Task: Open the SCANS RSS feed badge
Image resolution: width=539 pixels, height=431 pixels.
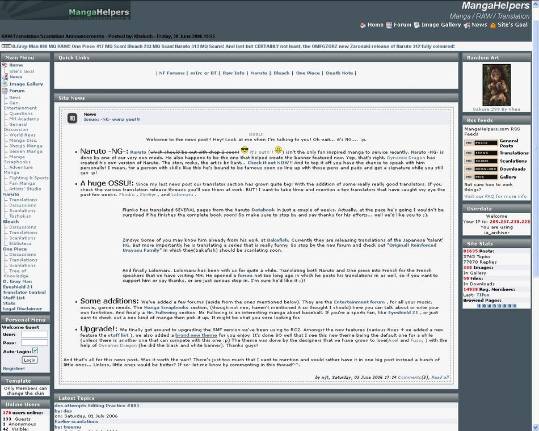Action: click(x=481, y=161)
